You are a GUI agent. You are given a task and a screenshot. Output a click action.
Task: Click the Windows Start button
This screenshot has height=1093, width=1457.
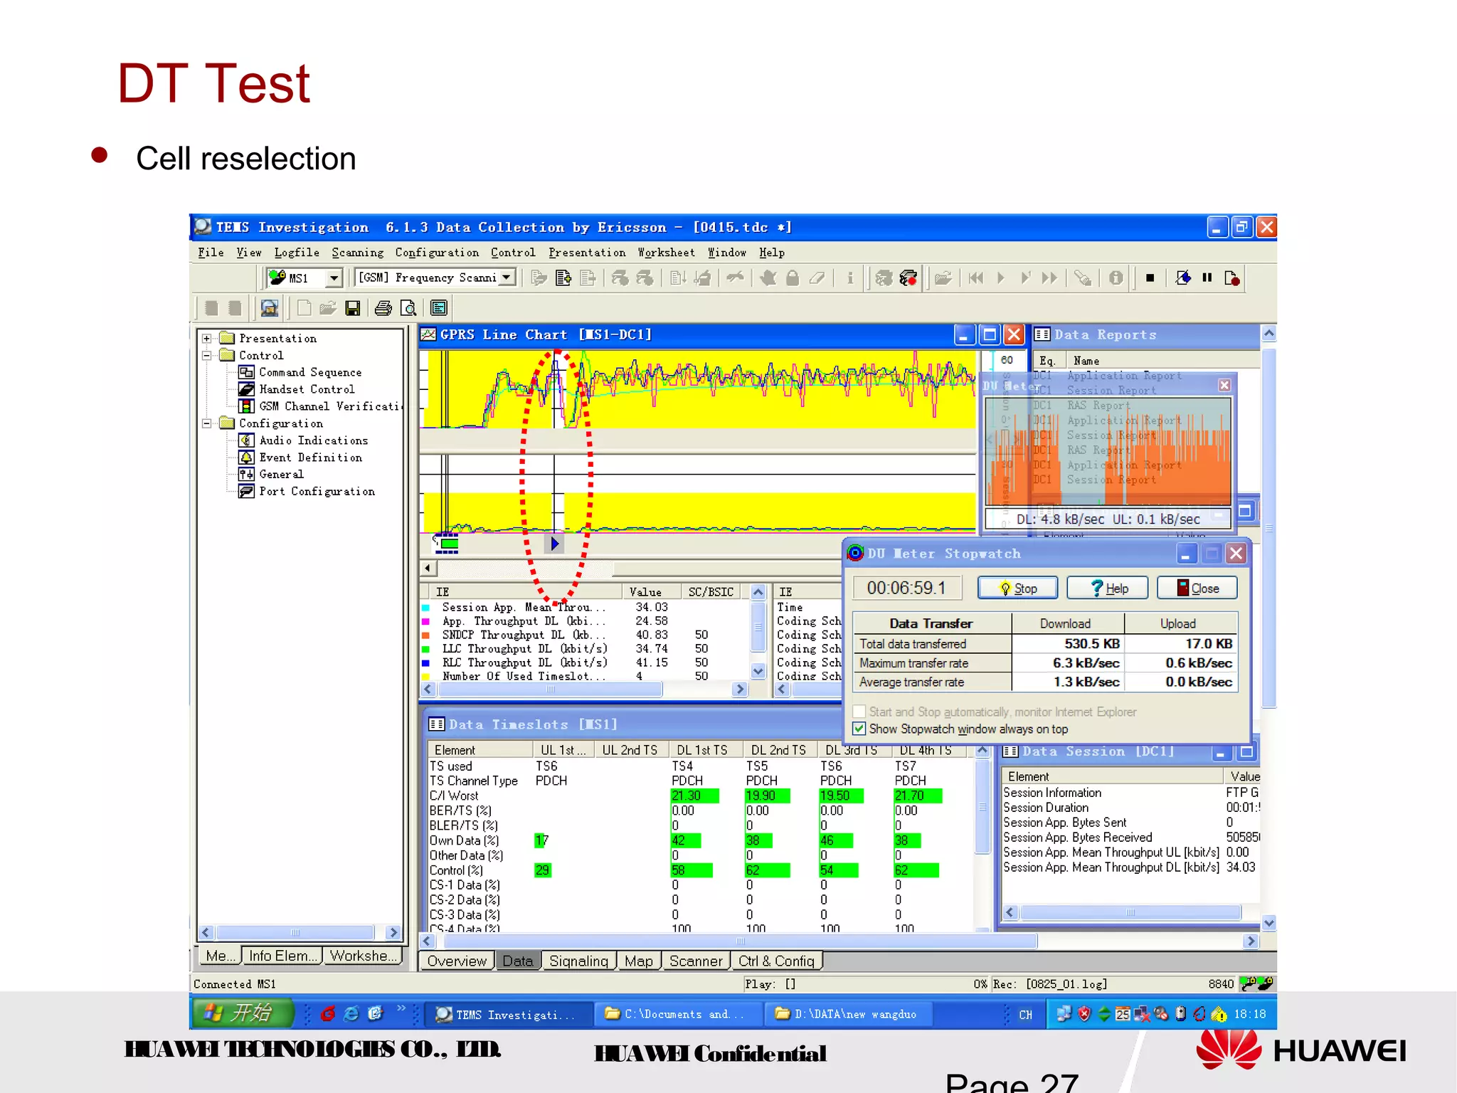243,1013
